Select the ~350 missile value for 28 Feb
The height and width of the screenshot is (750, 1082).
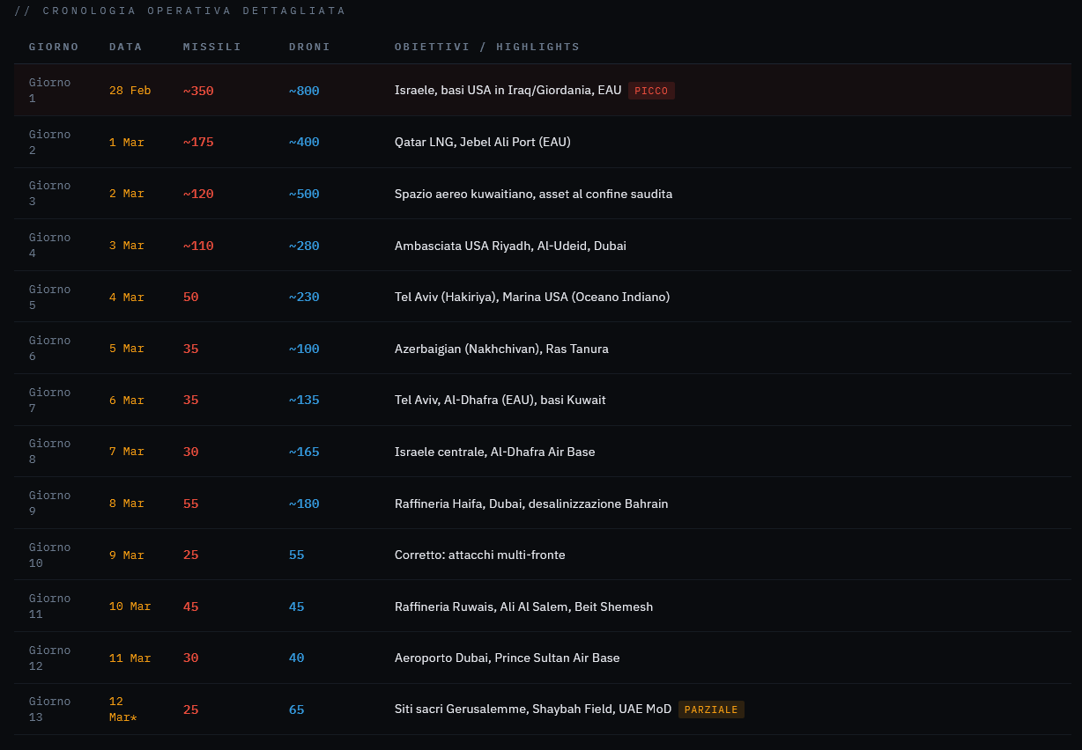198,91
